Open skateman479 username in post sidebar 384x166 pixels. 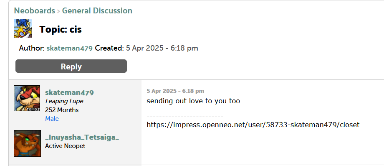69,93
